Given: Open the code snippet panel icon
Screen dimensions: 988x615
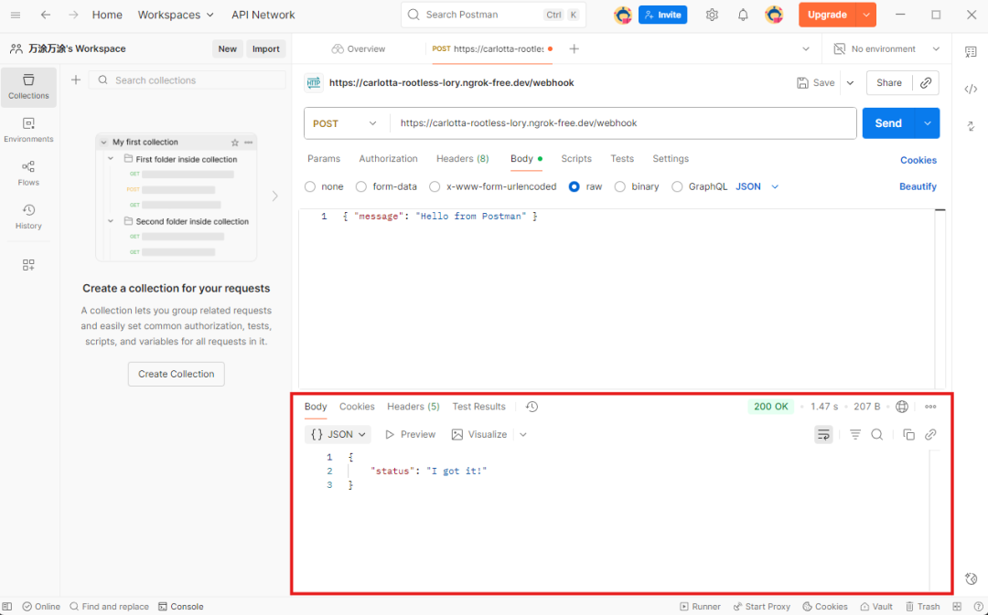Looking at the screenshot, I should [971, 89].
